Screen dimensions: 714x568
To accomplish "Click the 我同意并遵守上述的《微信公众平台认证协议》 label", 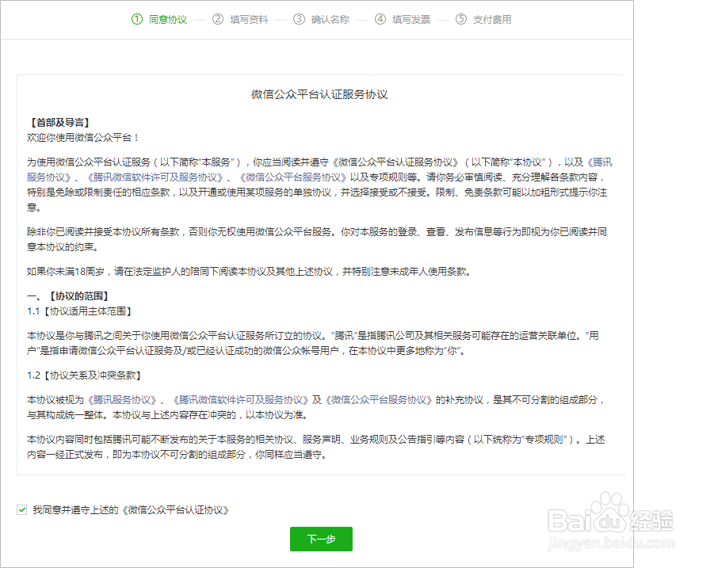I will 131,510.
